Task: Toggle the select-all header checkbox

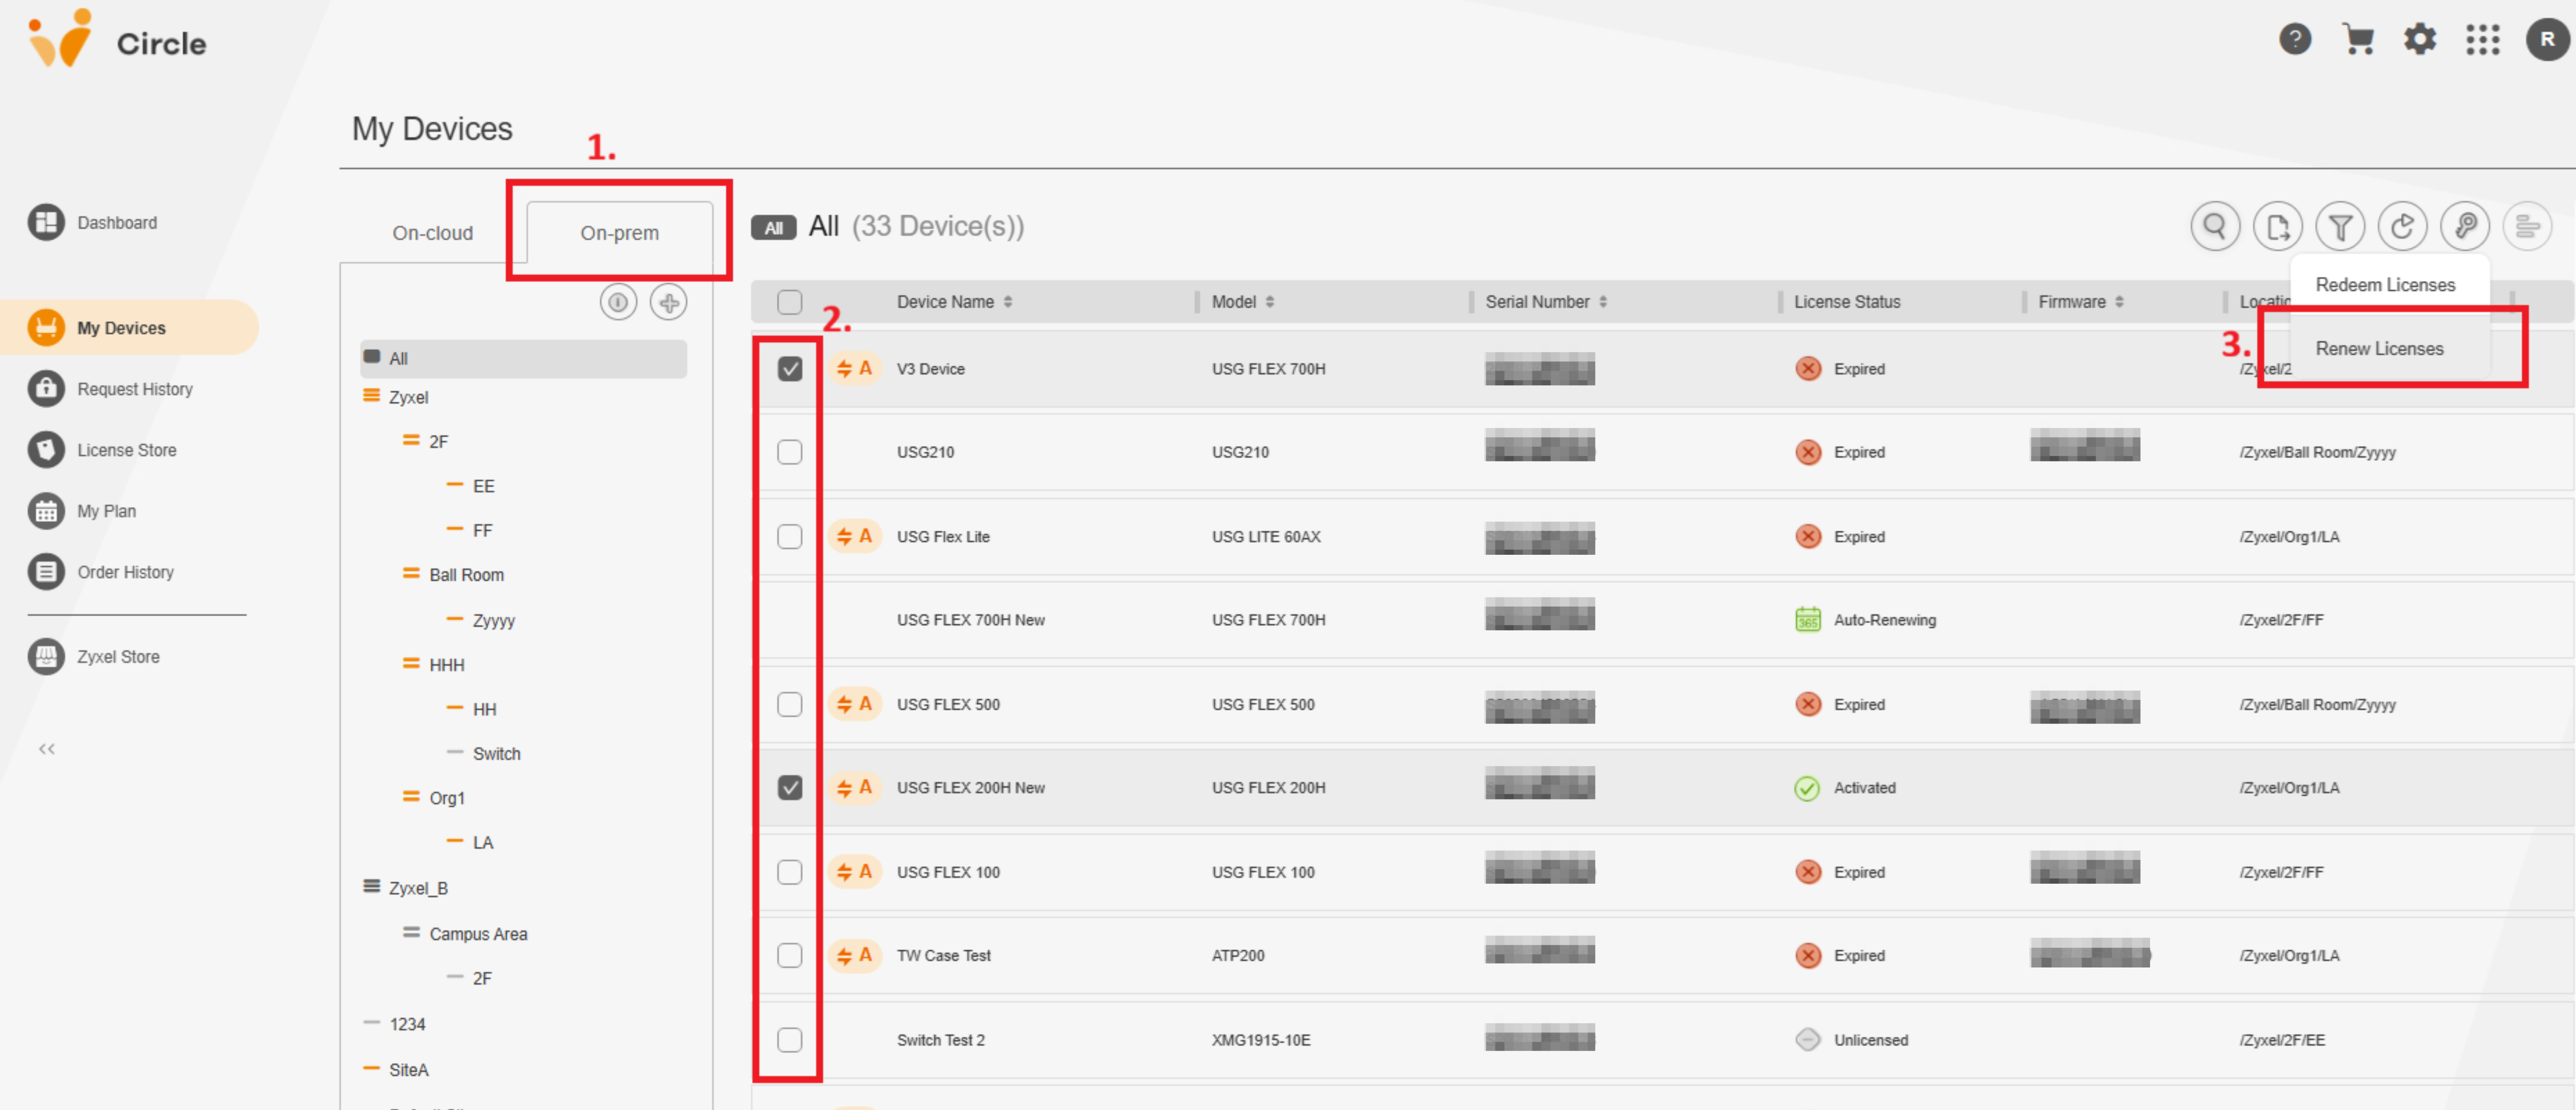Action: point(790,302)
